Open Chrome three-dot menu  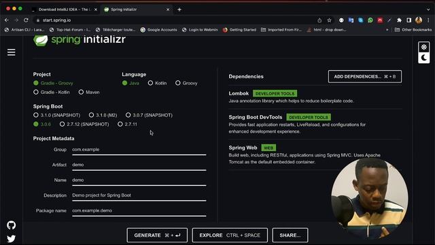pyautogui.click(x=428, y=20)
